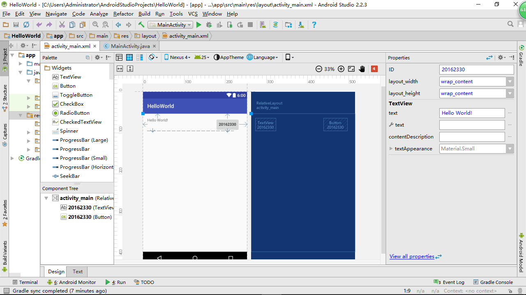Click the contentDescription input field
Screen dimensions: 526x295
click(472, 137)
